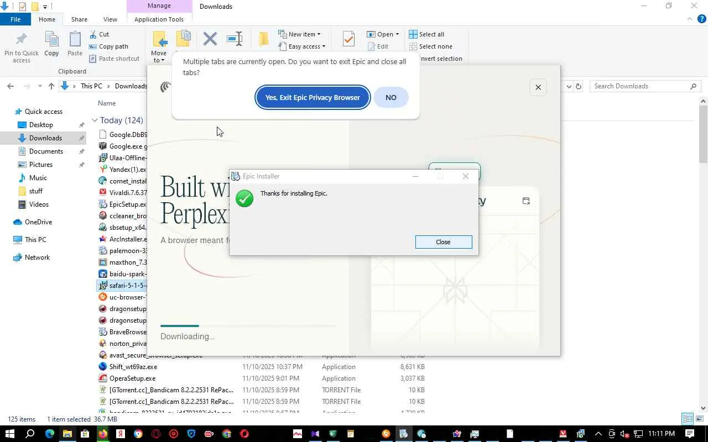Select the Shift_wt69az.exe file
Screen dimensions: 708x442
click(x=133, y=367)
